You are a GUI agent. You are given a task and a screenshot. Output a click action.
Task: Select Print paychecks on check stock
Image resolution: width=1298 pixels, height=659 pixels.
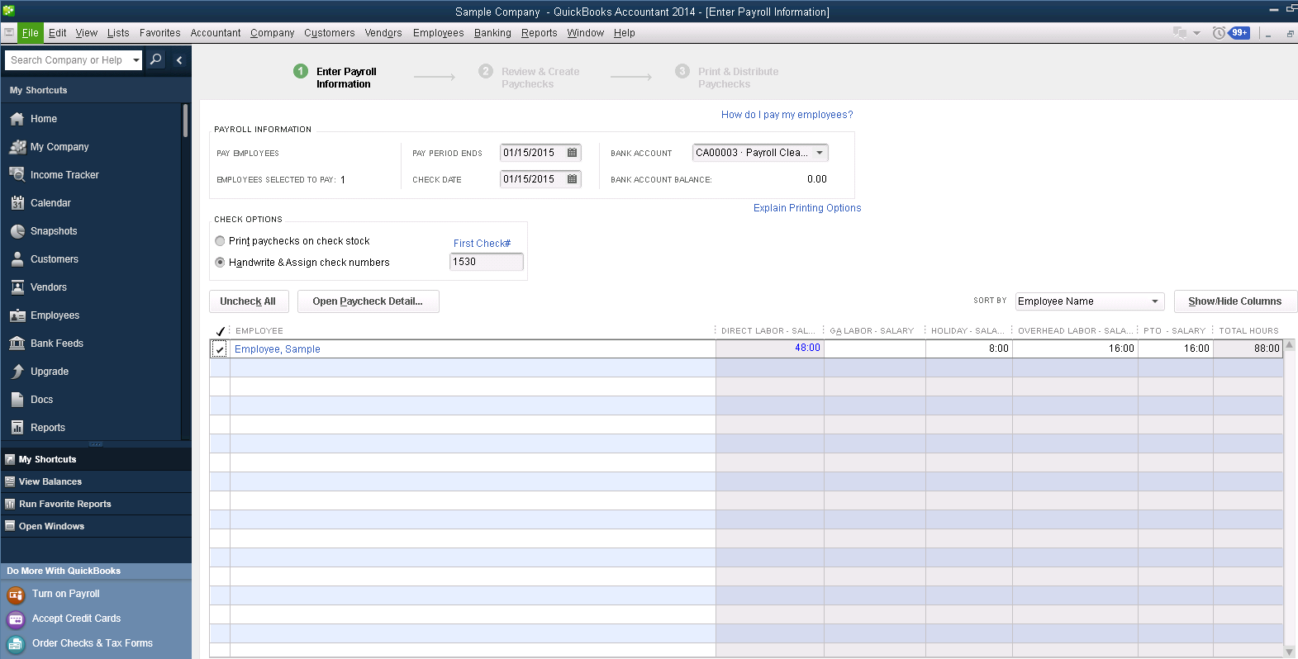[220, 241]
